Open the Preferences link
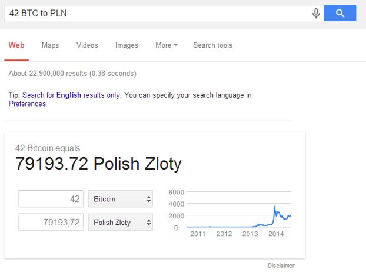 (27, 104)
